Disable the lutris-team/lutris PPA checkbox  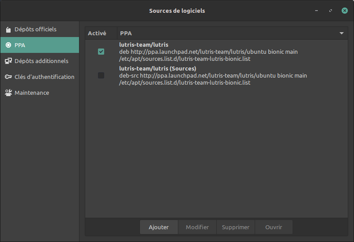coord(101,52)
